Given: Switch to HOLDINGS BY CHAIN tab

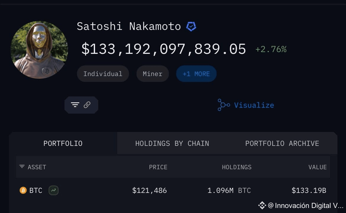Looking at the screenshot, I should coord(172,143).
